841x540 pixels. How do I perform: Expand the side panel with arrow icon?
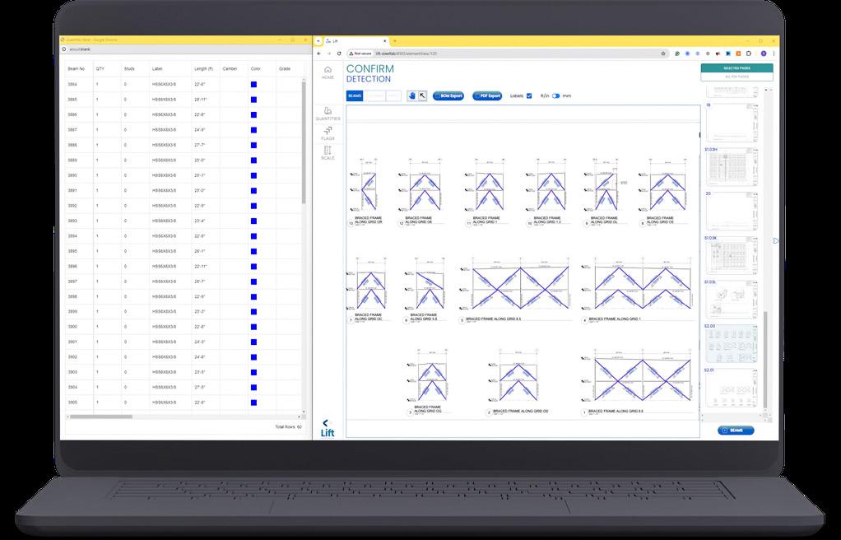[775, 240]
